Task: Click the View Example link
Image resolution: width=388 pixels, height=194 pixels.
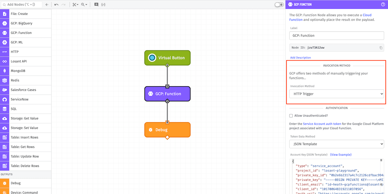Action: (x=341, y=155)
